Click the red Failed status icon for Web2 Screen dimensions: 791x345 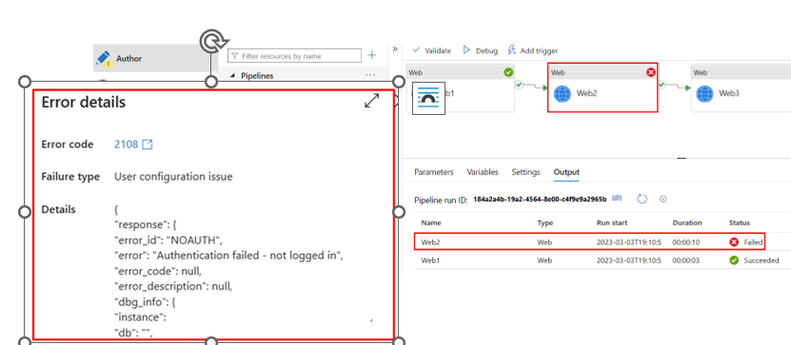734,242
